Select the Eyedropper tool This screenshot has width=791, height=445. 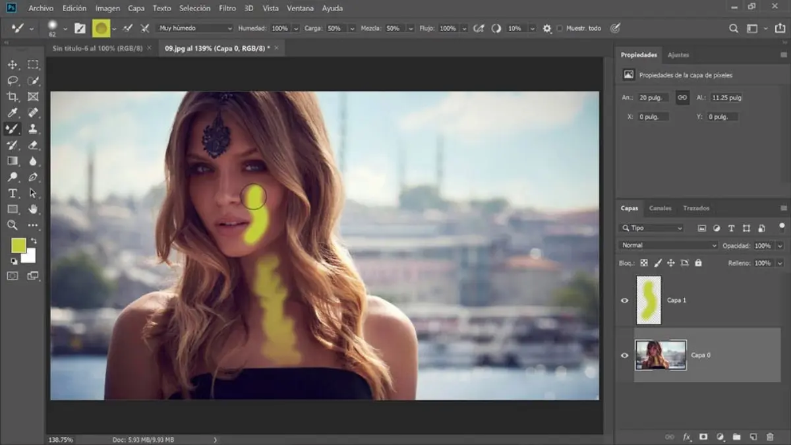point(12,112)
